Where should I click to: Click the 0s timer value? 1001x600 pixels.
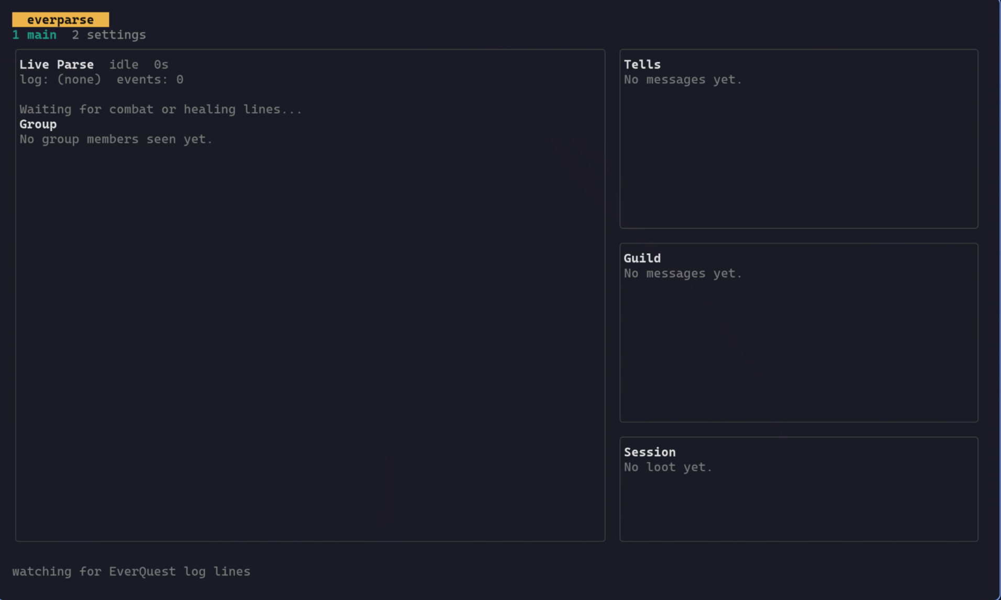161,64
